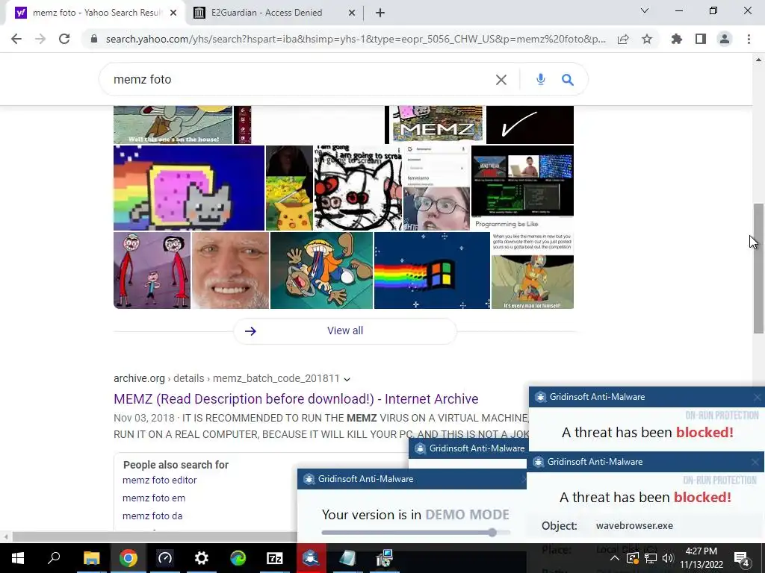Open angry woman with glasses thumbnail
The width and height of the screenshot is (765, 573).
(436, 187)
